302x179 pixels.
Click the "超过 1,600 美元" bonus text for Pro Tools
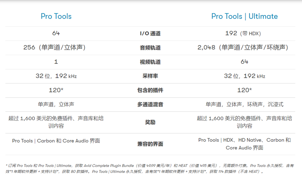pyautogui.click(x=56, y=122)
